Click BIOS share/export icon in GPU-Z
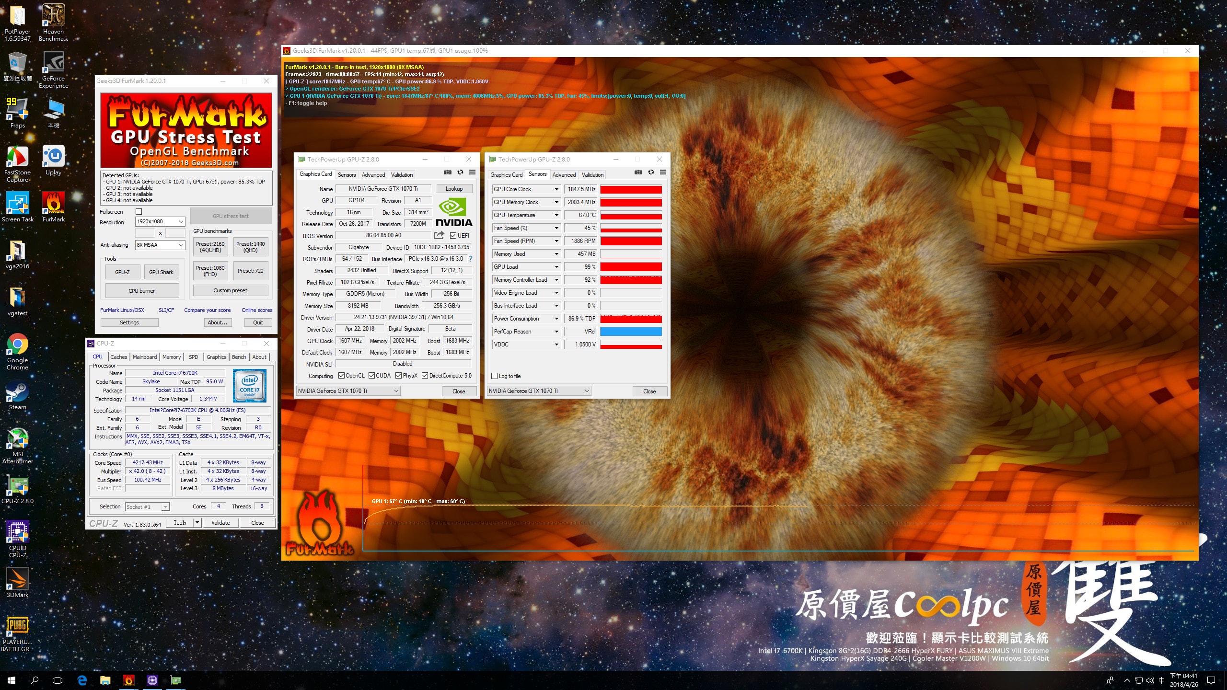The image size is (1227, 690). pyautogui.click(x=439, y=235)
